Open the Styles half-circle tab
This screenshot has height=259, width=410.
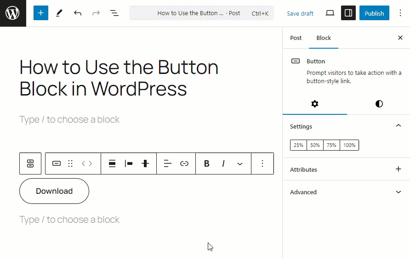click(x=379, y=104)
